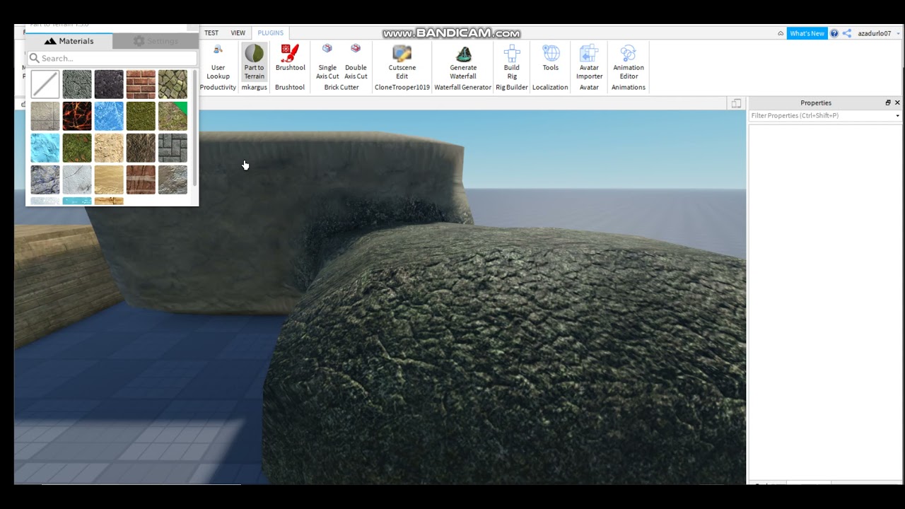Toggle the device emulator icon above the viewport
Viewport: 905px width, 509px height.
[x=736, y=103]
